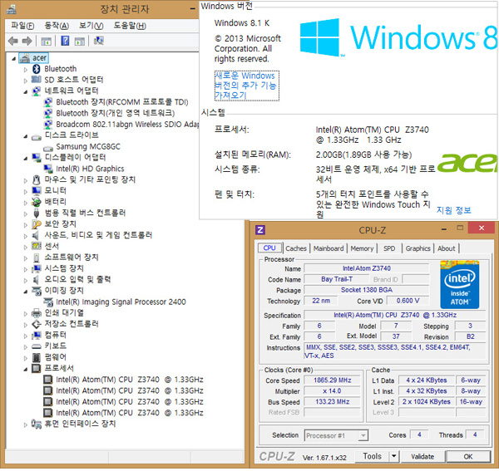Click the Level 2 cache 2 x 1024 KBytes value
Screen dimensions: 499x471
[426, 402]
